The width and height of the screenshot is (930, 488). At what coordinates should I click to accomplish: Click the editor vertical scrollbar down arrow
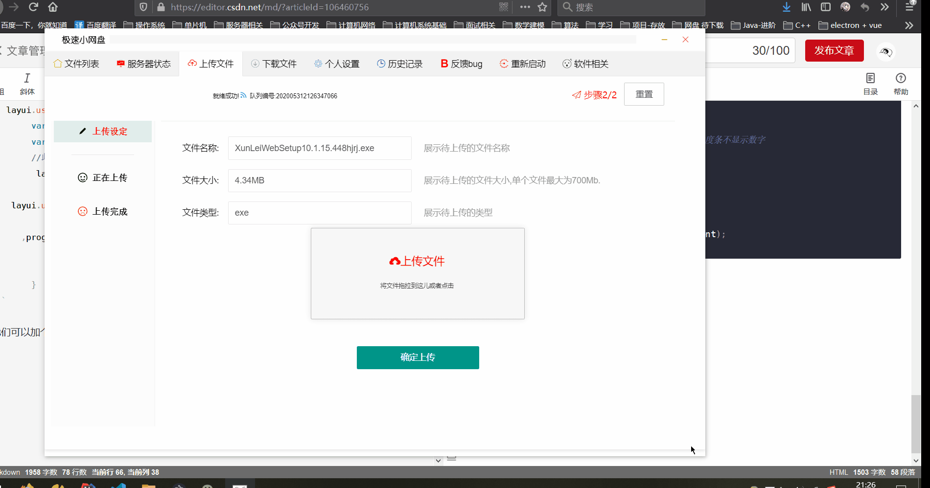pyautogui.click(x=916, y=460)
